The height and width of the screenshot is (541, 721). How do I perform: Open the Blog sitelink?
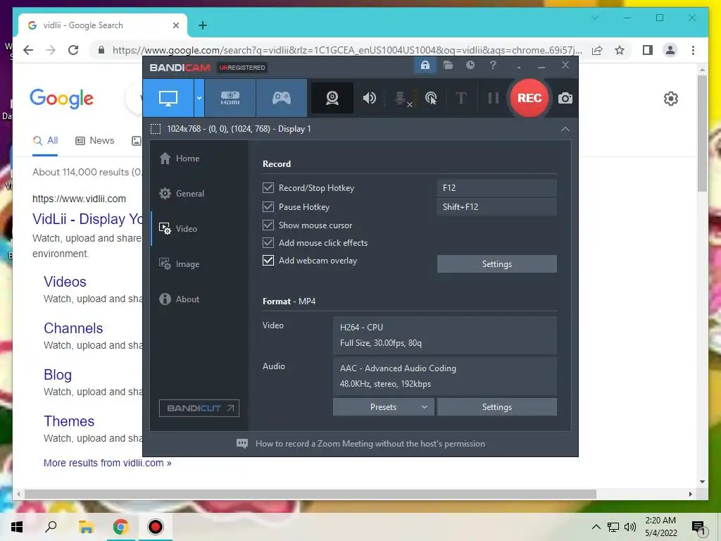pyautogui.click(x=58, y=375)
